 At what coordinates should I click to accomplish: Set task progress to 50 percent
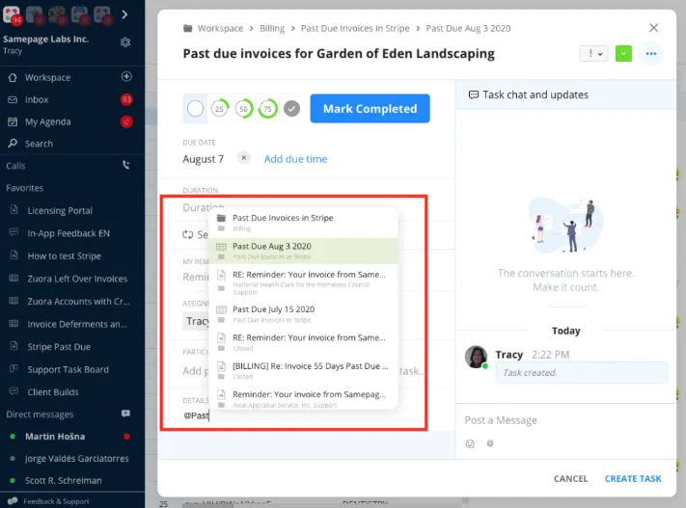click(244, 108)
